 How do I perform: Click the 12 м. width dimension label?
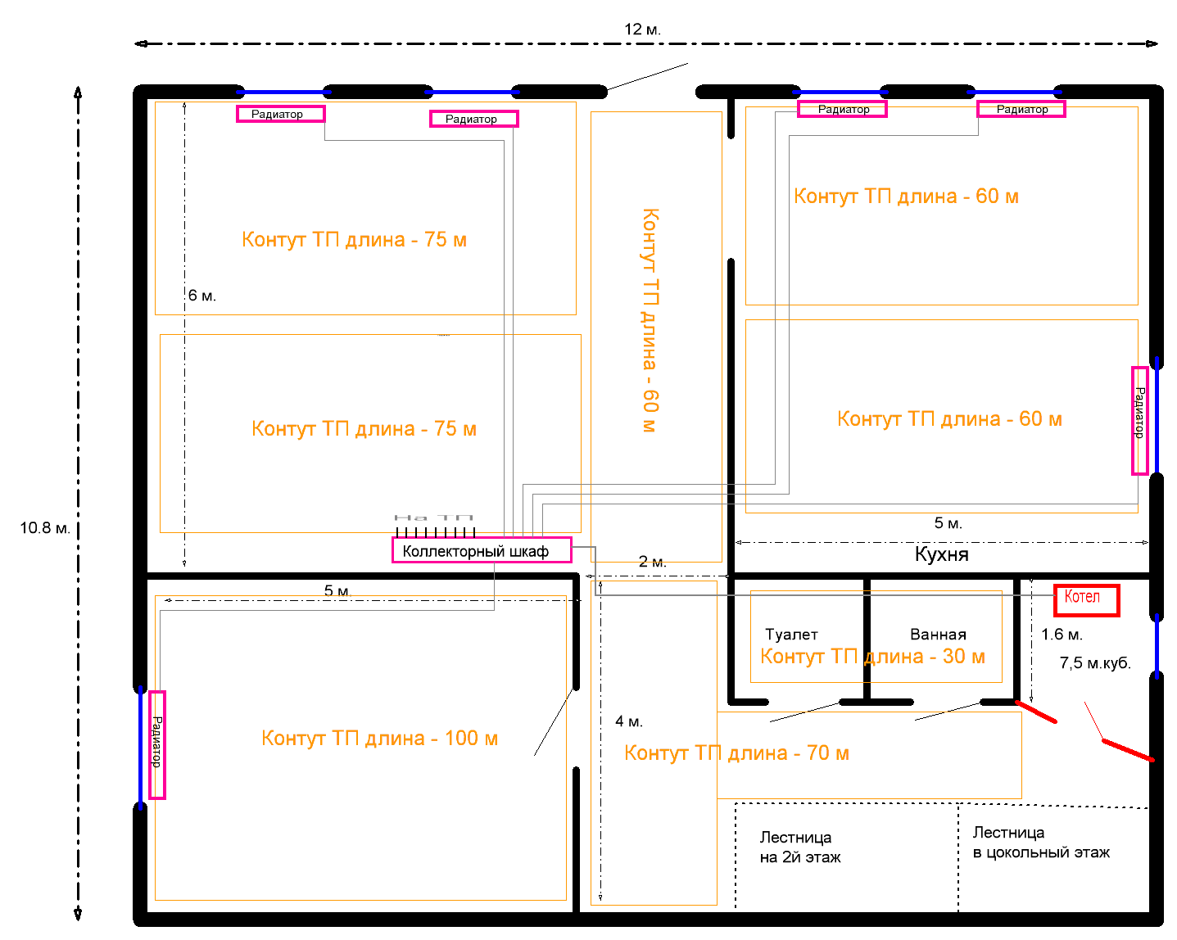point(642,29)
